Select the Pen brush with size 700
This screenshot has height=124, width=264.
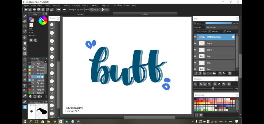click(36, 64)
